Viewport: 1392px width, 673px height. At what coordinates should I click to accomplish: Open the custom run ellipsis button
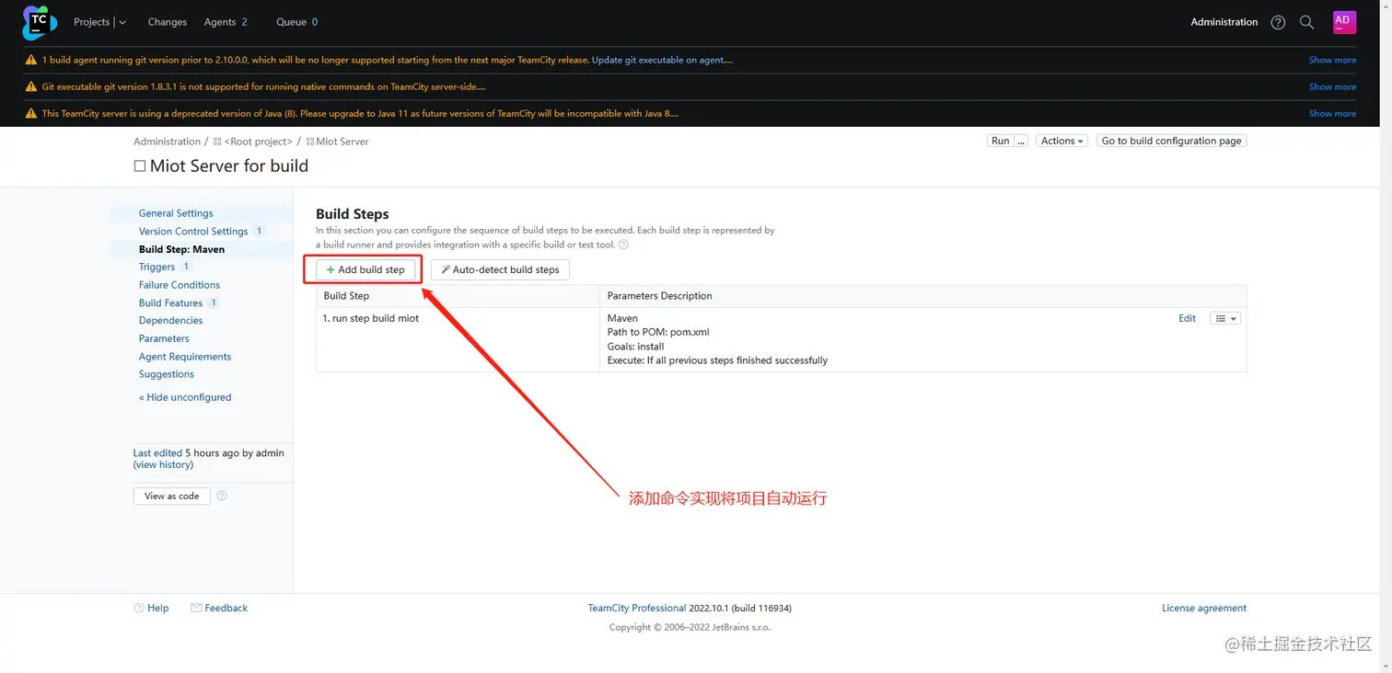pos(1021,141)
